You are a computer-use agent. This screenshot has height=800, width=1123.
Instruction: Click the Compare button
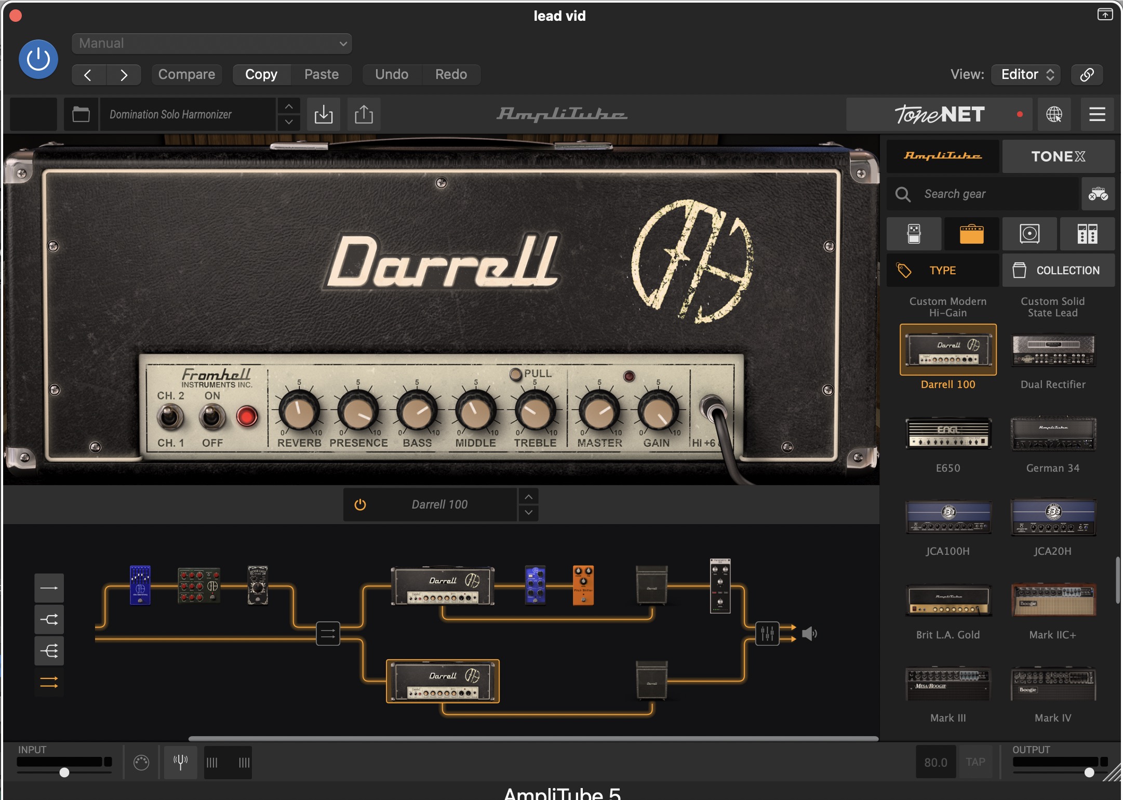(186, 74)
